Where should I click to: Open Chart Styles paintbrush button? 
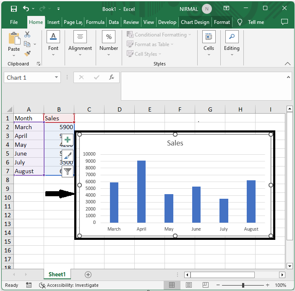point(68,156)
